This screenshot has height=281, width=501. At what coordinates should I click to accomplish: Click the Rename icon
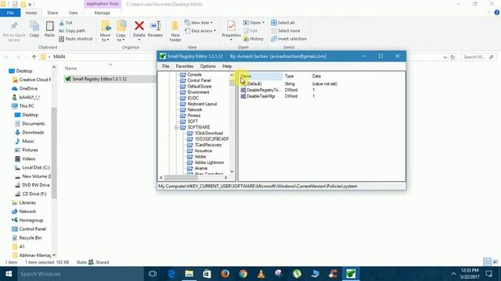[x=155, y=26]
